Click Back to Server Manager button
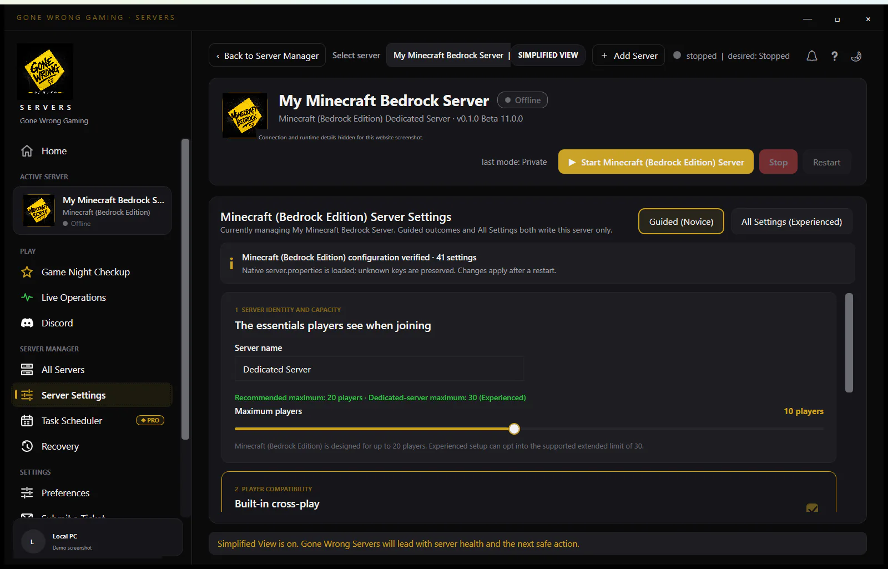The height and width of the screenshot is (569, 888). pyautogui.click(x=267, y=56)
